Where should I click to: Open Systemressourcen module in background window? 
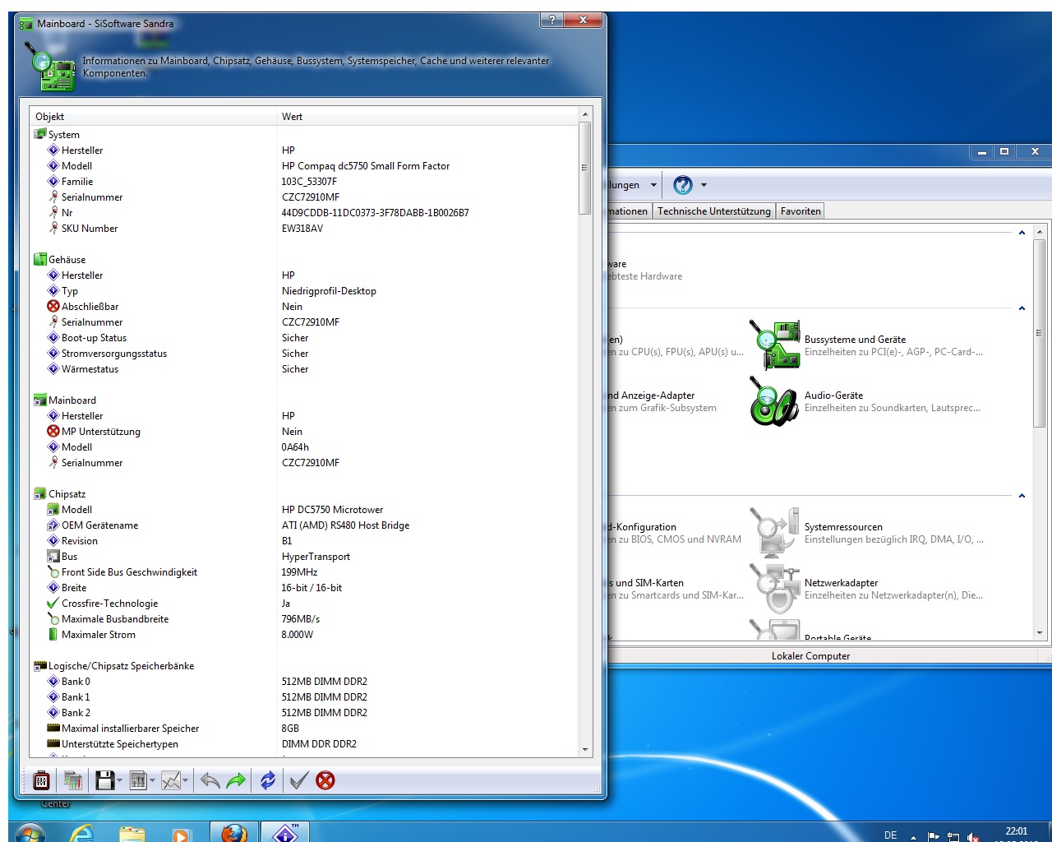pyautogui.click(x=865, y=533)
